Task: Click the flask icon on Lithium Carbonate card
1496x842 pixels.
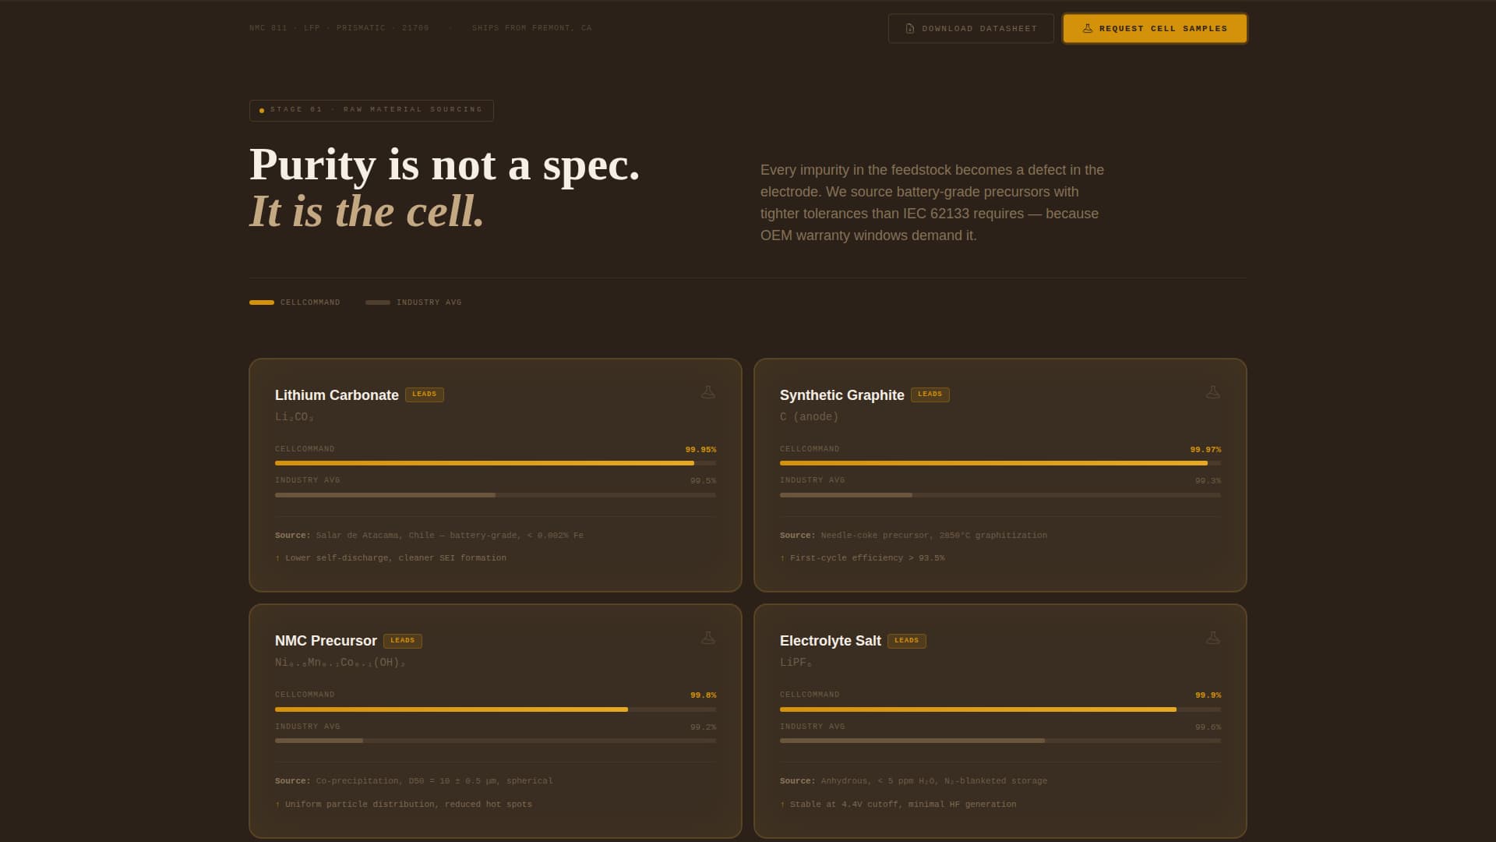Action: pyautogui.click(x=707, y=392)
